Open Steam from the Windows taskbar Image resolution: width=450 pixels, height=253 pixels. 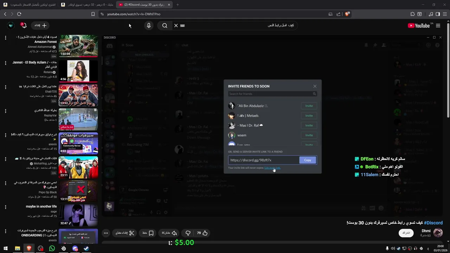86,248
